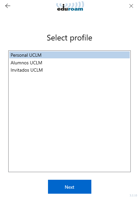Close the eduroam setup window
This screenshot has width=139, height=199.
tap(131, 6)
